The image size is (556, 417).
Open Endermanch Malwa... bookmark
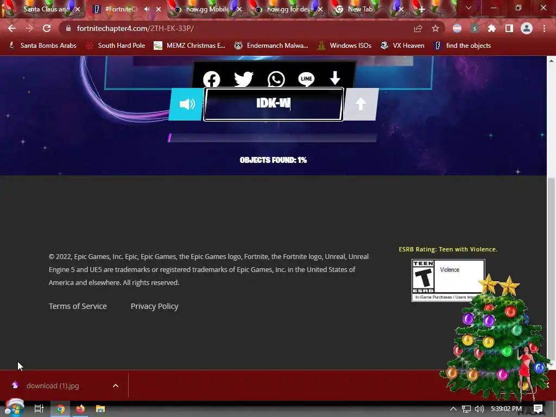[x=271, y=46]
